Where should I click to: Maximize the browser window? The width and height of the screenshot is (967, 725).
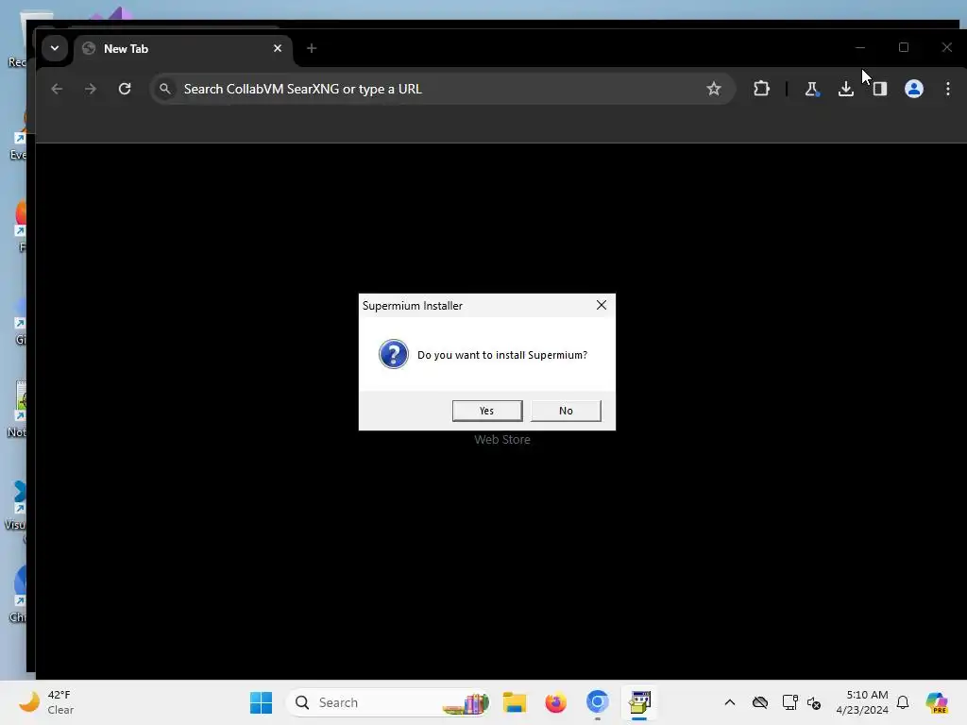[904, 47]
